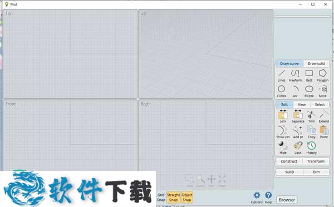Select the Extend tool
The image size is (334, 207).
point(324,117)
